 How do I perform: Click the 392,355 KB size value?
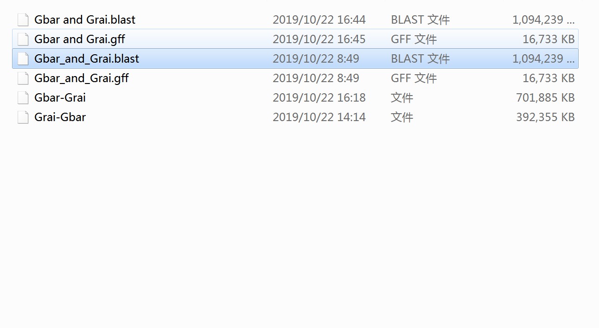point(545,117)
